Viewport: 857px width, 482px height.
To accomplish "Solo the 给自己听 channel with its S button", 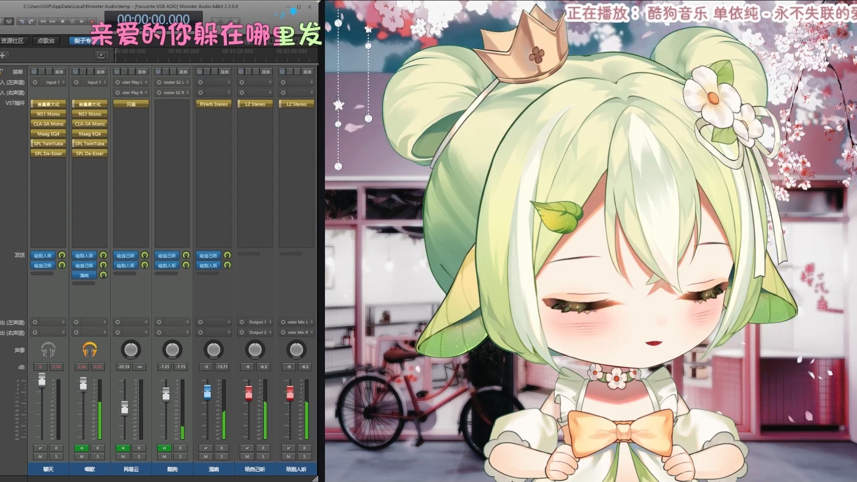I will pos(263,457).
